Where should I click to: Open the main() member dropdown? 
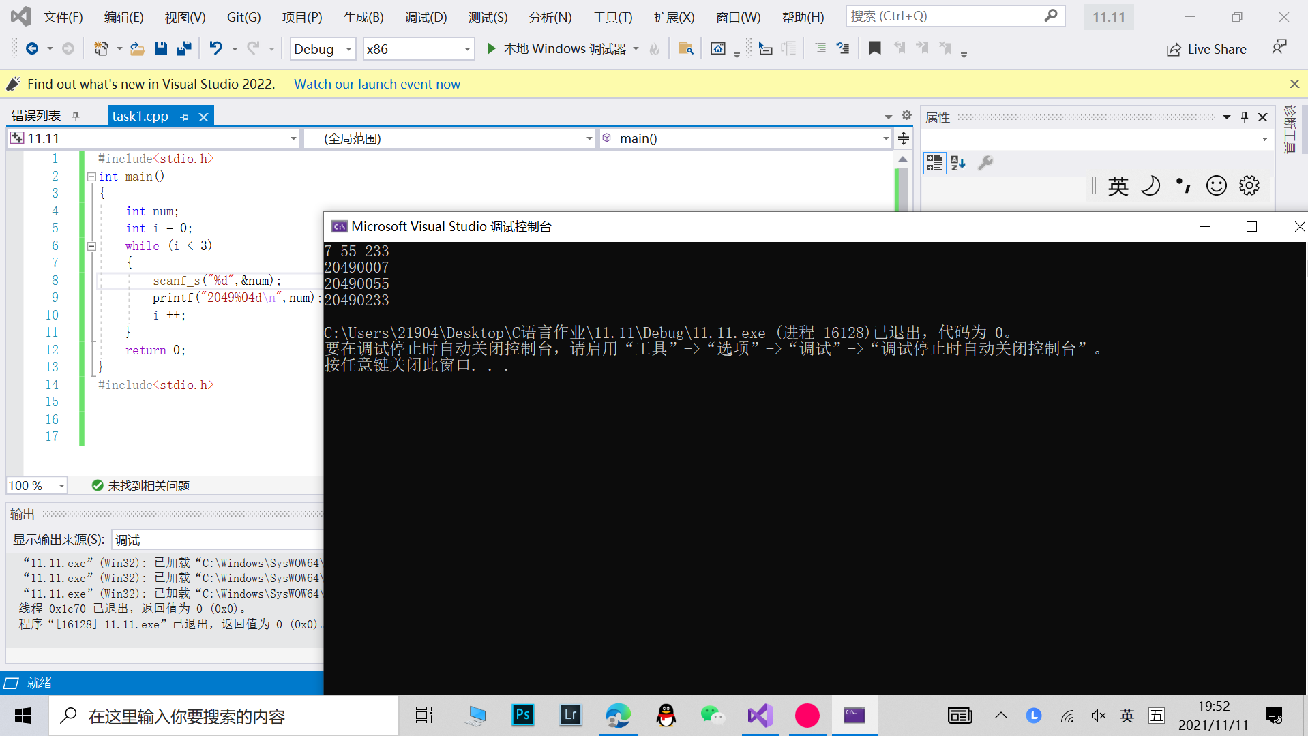click(746, 138)
